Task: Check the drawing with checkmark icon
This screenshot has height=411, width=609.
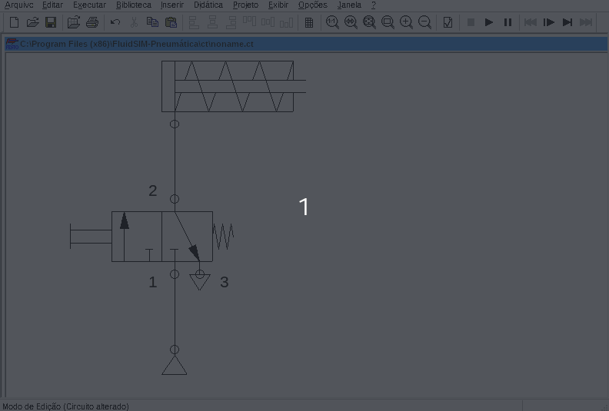Action: (x=448, y=22)
